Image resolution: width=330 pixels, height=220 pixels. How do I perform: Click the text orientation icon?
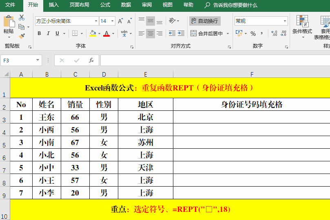[x=172, y=21]
